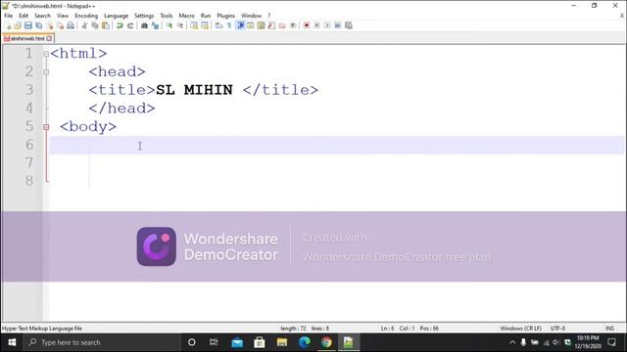
Task: Toggle Function List toolbar icon
Action: point(271,25)
